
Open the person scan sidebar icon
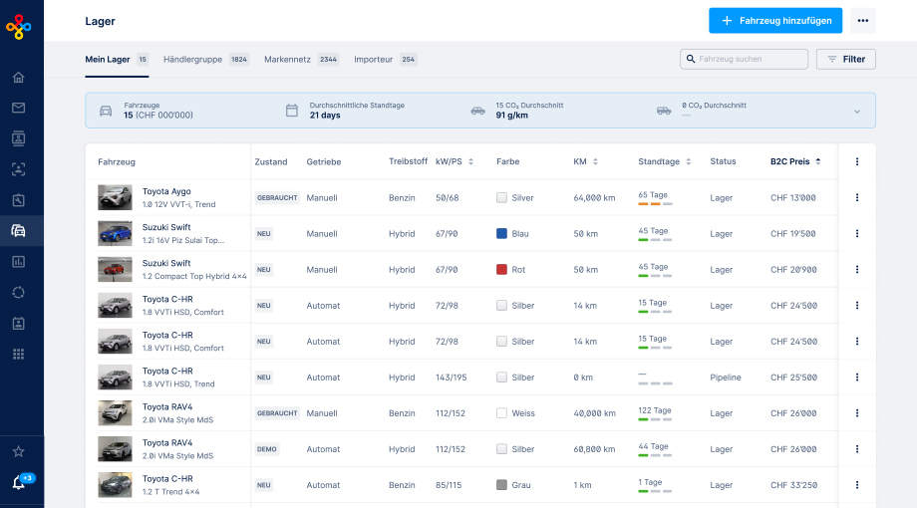(x=19, y=169)
